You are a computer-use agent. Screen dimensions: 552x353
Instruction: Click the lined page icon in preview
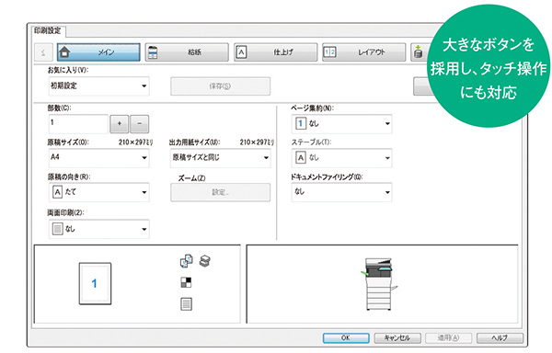[x=186, y=304]
